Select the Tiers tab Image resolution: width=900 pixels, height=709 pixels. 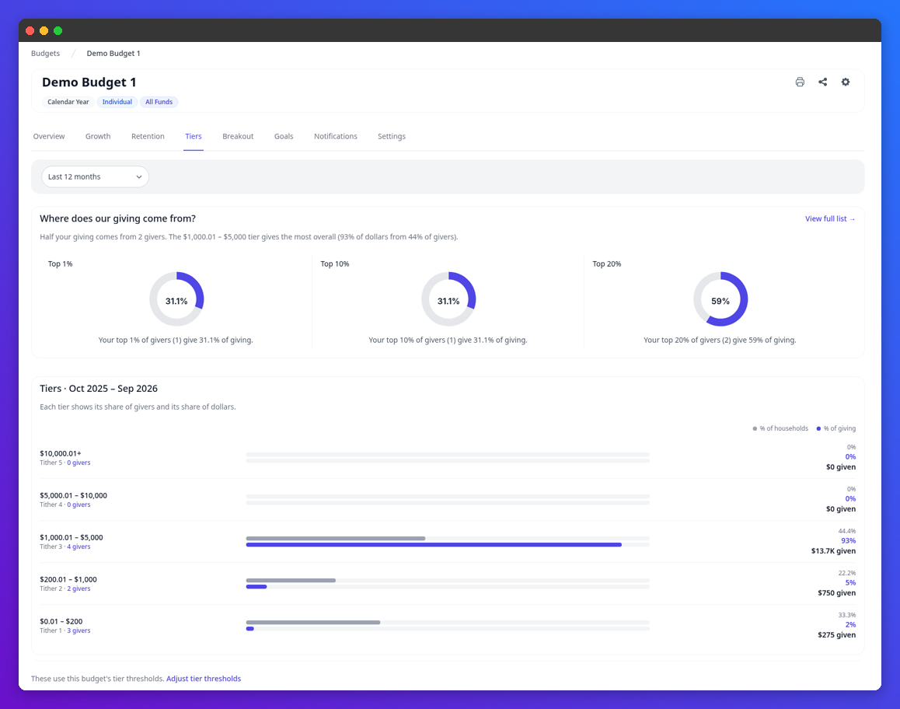(194, 137)
